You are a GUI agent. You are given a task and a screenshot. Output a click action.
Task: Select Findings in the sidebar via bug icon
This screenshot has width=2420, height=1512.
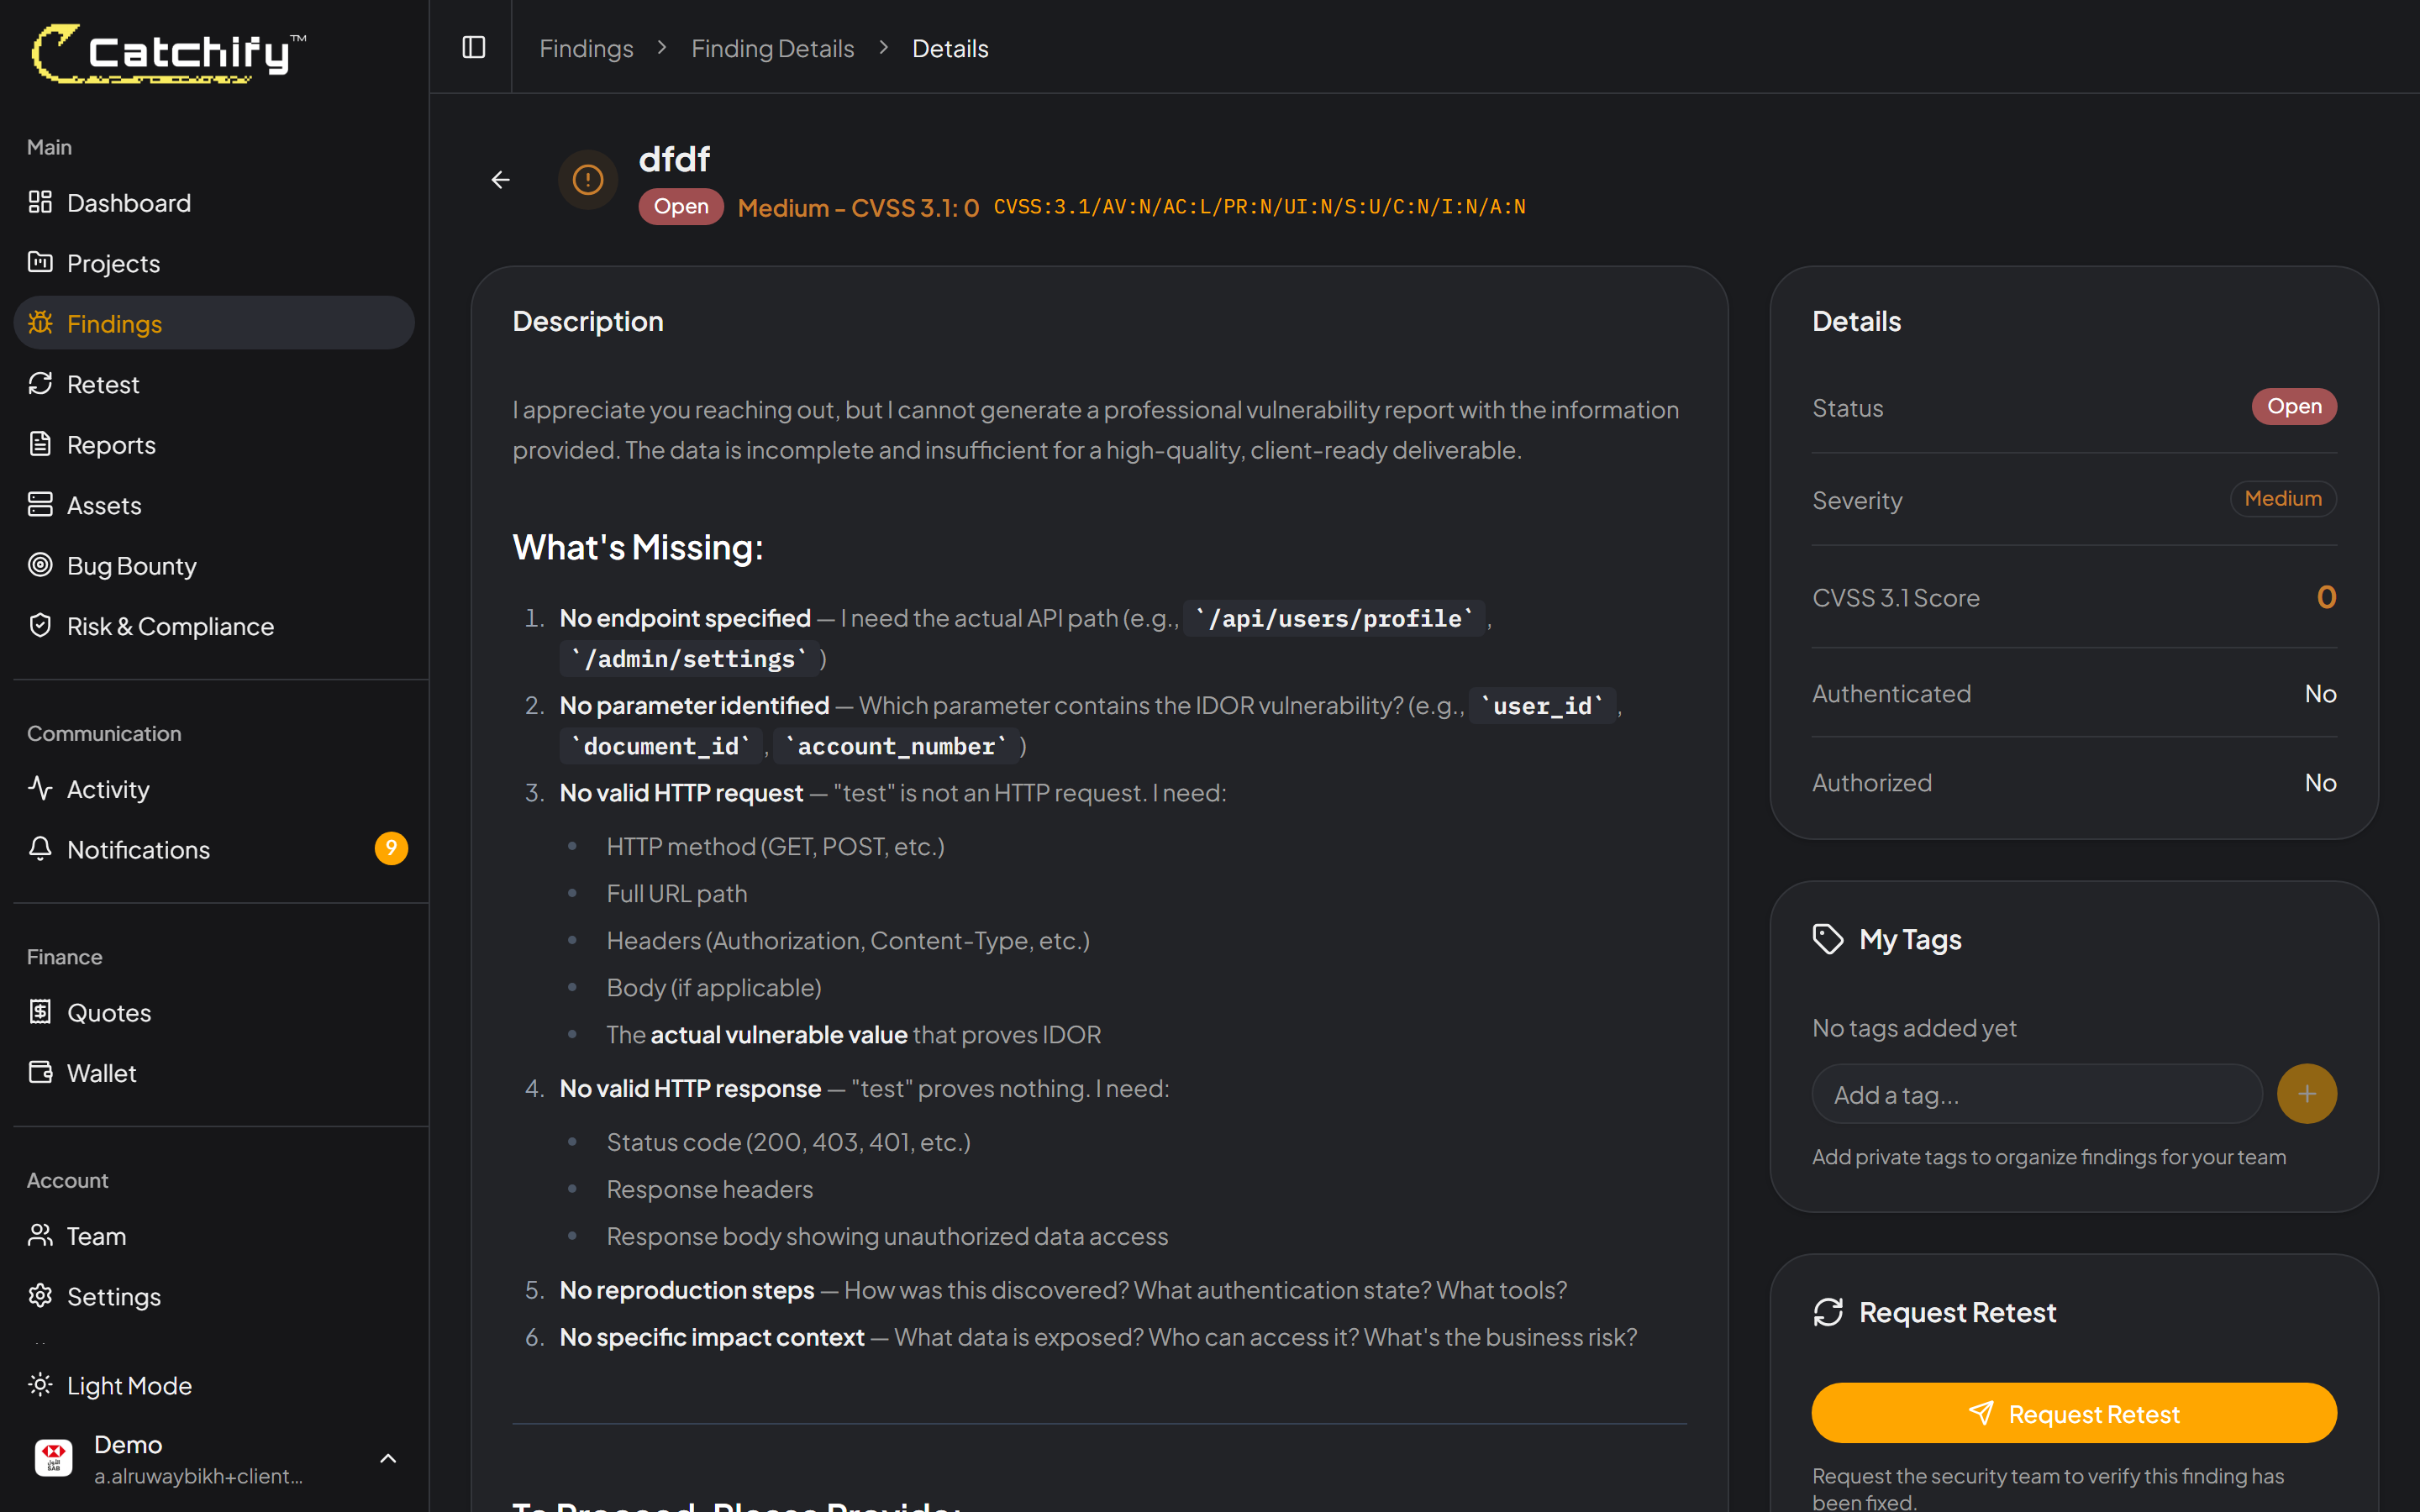pos(40,323)
